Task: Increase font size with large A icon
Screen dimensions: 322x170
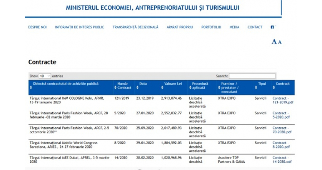Action: [274, 42]
